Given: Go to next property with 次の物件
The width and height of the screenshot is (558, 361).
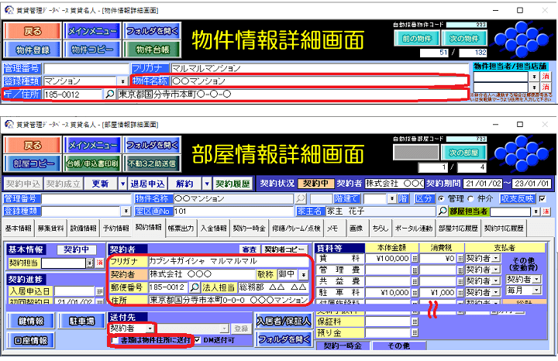Looking at the screenshot, I should tap(465, 37).
